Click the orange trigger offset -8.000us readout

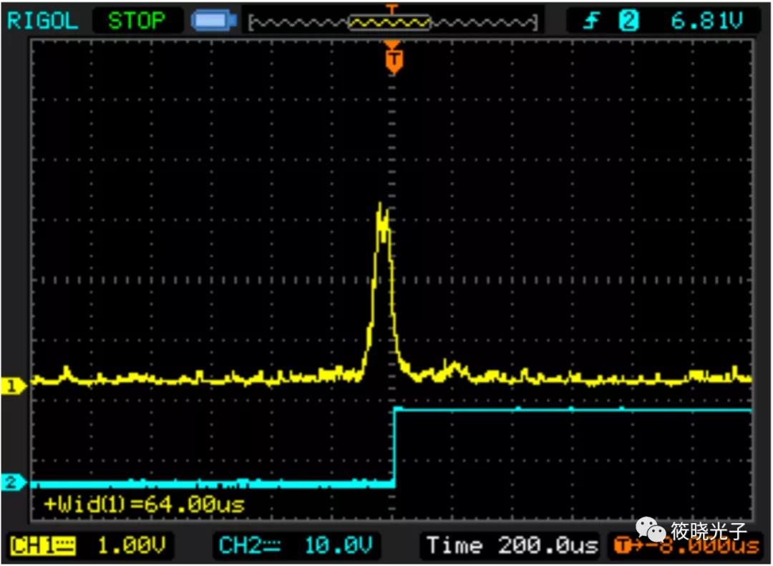(x=687, y=547)
